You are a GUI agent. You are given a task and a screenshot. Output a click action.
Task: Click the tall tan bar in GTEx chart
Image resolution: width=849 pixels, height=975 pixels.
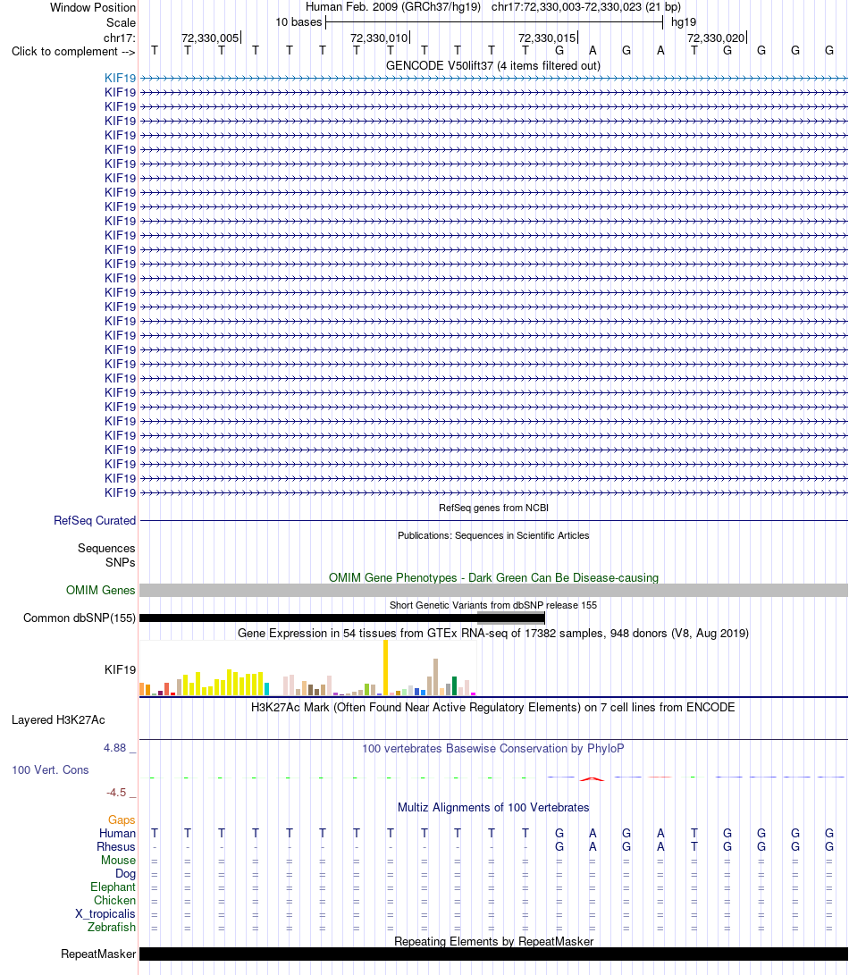(436, 677)
